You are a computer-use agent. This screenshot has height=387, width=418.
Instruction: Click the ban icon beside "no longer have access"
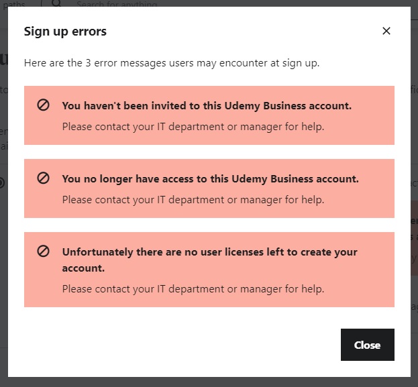[x=43, y=178]
